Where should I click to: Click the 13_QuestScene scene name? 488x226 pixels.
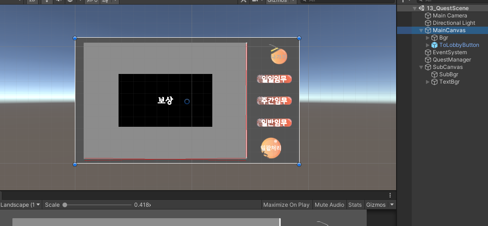[448, 8]
